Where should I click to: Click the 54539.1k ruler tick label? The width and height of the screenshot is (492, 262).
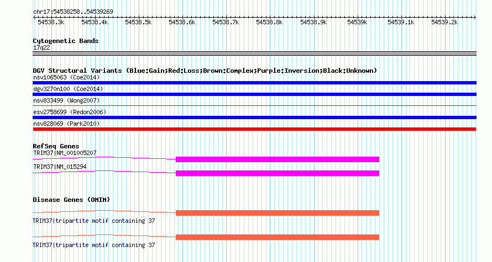pyautogui.click(x=401, y=22)
